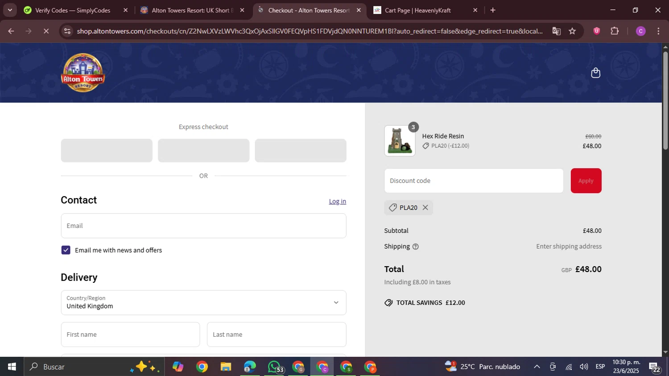669x376 pixels.
Task: Click the Alton Towers Resort logo
Action: [83, 73]
